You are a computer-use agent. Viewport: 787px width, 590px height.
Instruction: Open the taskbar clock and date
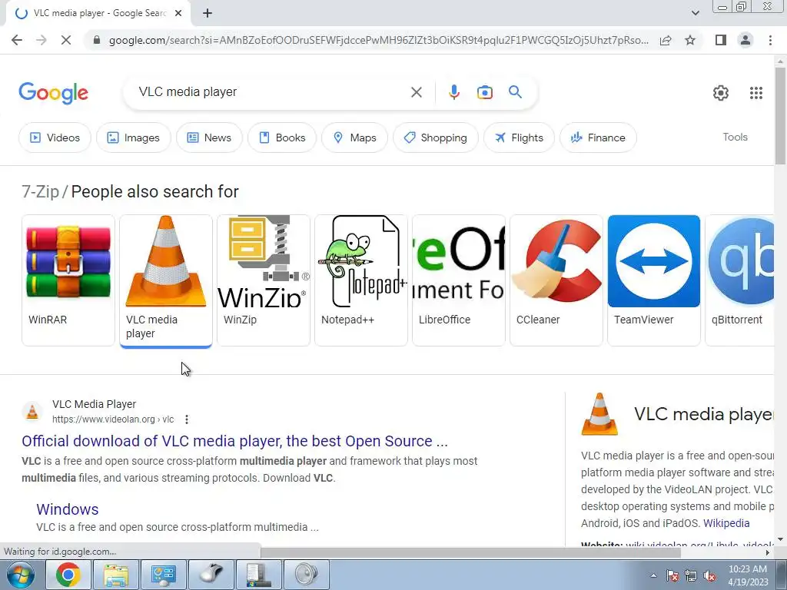(748, 575)
